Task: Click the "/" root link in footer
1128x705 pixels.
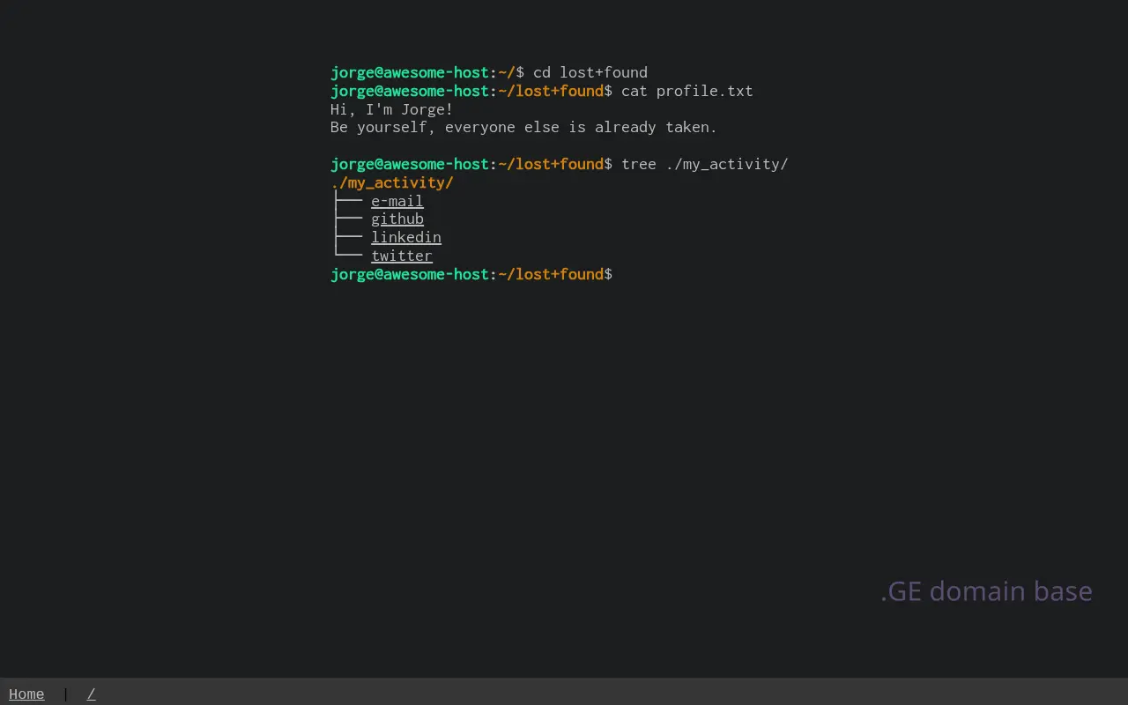Action: (x=91, y=694)
